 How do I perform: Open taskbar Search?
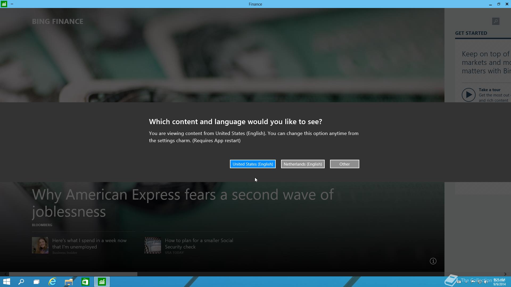pyautogui.click(x=21, y=282)
